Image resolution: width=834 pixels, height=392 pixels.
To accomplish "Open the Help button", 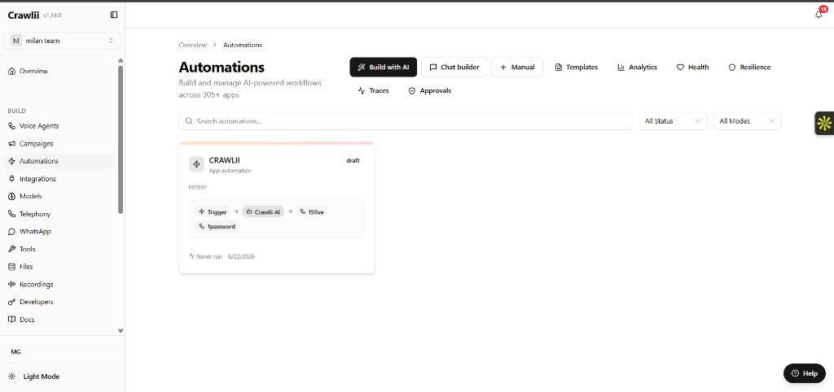I will [804, 373].
